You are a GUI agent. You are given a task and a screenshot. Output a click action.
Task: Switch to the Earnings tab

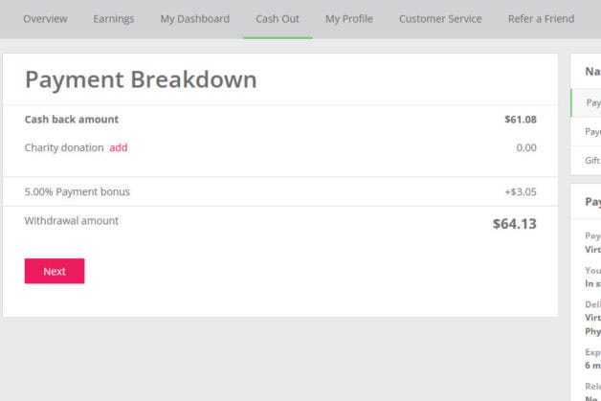(x=113, y=19)
